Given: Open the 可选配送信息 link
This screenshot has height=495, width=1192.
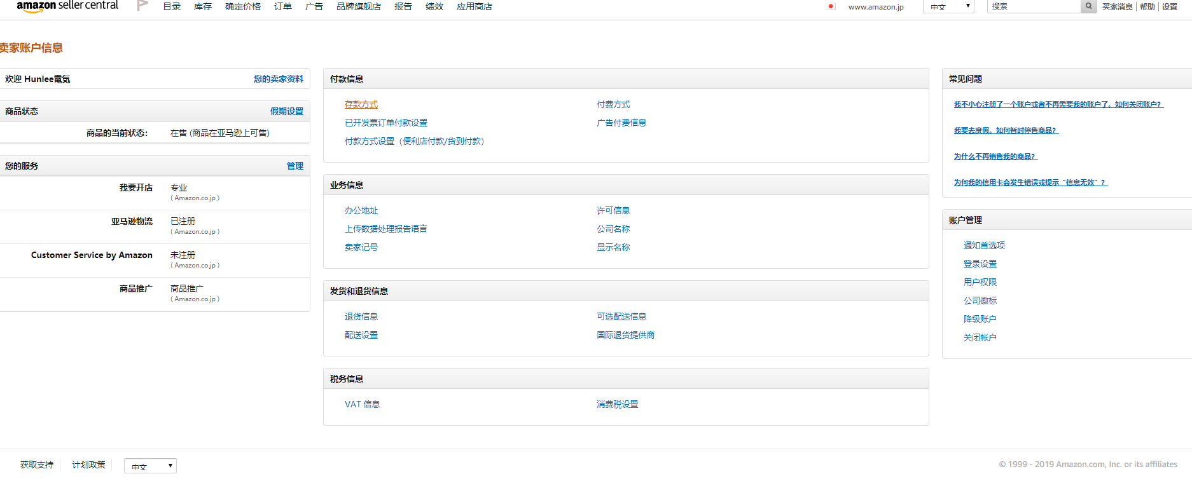Looking at the screenshot, I should [621, 316].
